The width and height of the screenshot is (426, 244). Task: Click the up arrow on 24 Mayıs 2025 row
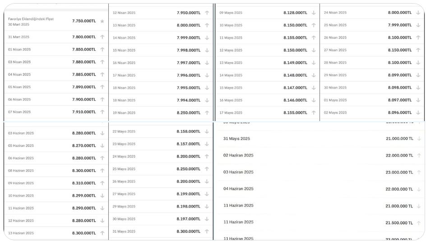[x=207, y=157]
